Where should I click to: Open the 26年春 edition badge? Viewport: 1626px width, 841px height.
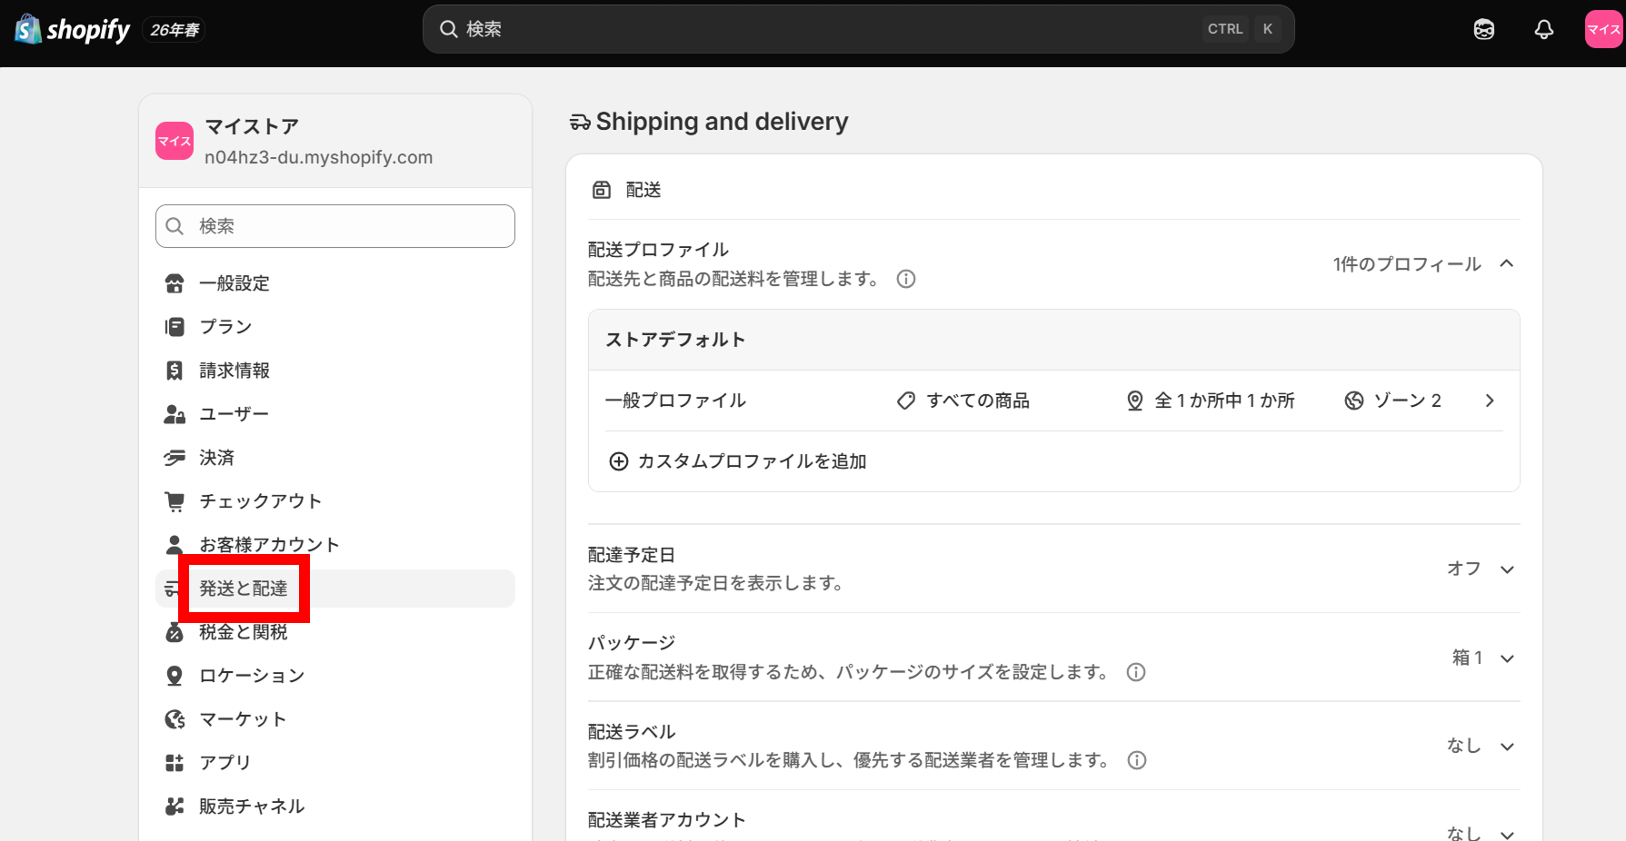point(175,30)
